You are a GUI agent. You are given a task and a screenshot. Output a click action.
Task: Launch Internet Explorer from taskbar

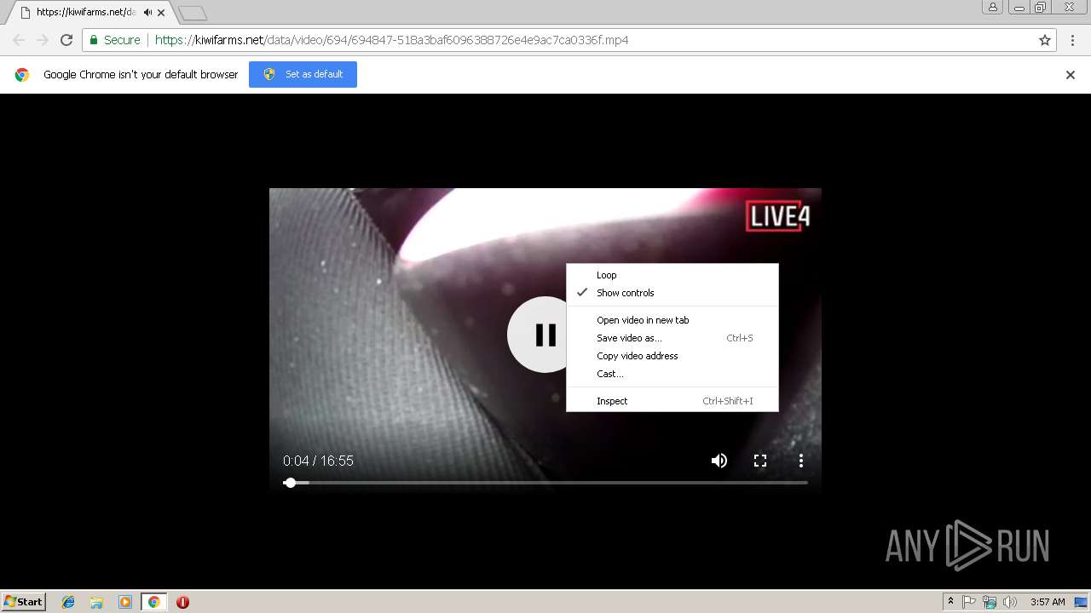pyautogui.click(x=68, y=602)
